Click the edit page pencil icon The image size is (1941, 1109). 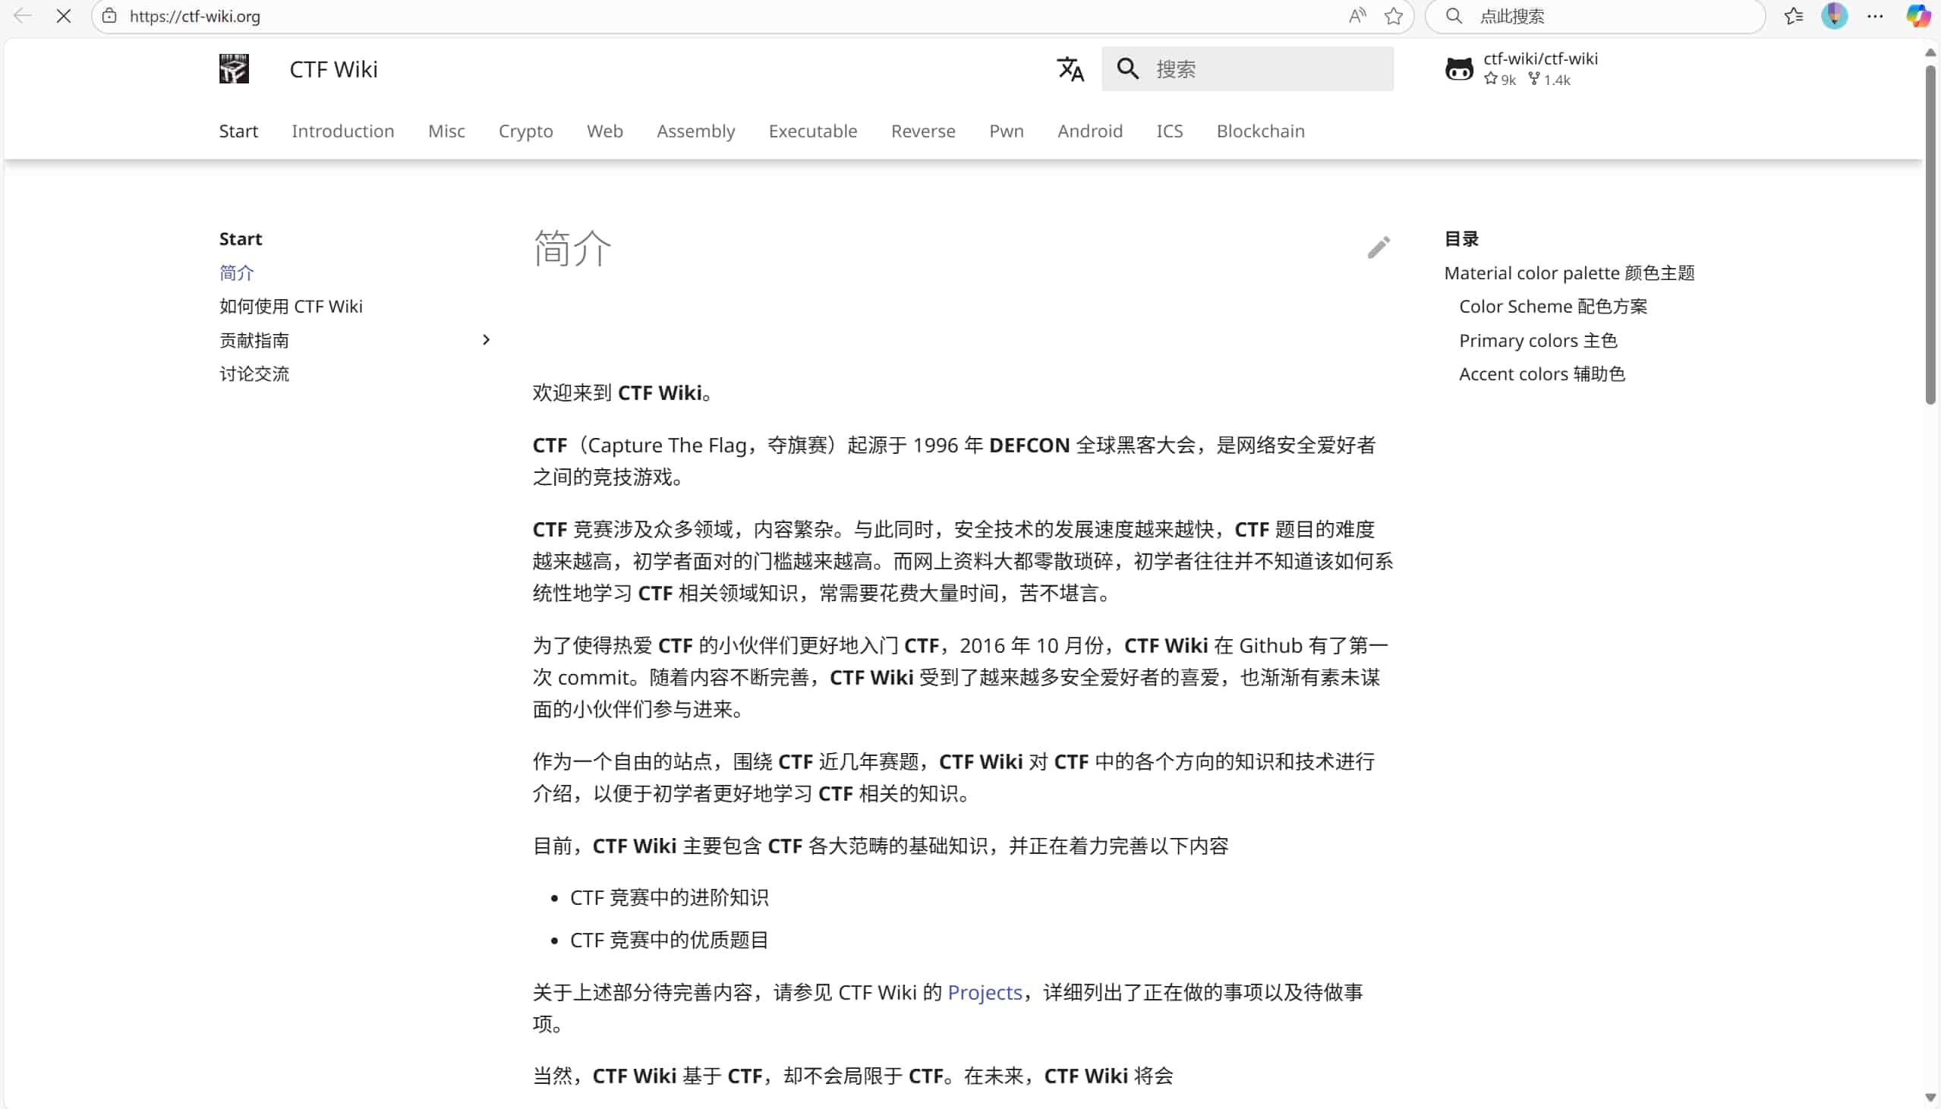[x=1379, y=247]
